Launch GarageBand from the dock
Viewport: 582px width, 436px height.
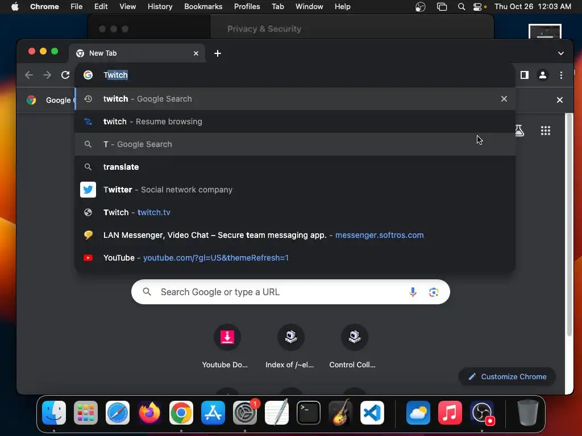[x=340, y=413]
